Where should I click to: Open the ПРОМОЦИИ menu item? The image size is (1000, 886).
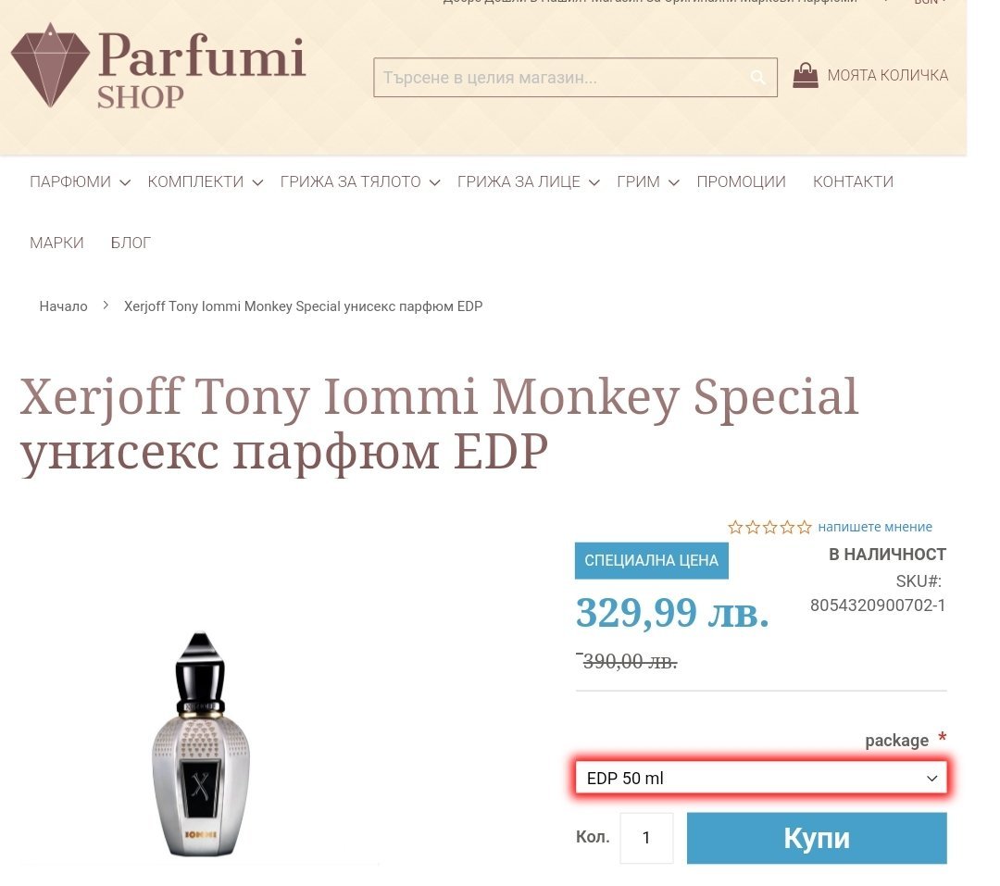[x=741, y=182]
